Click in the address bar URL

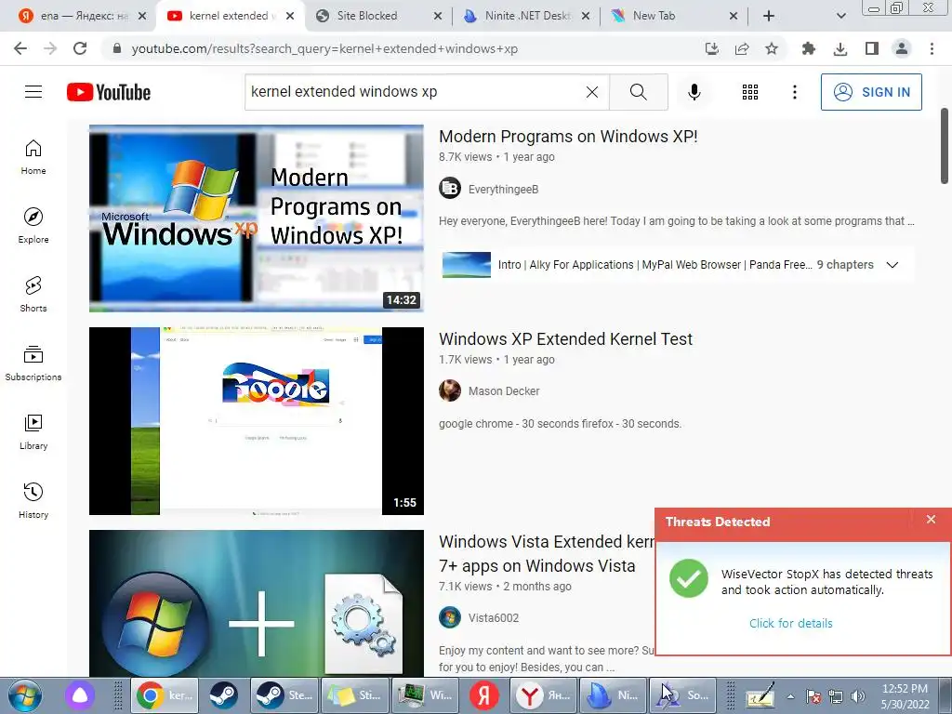pos(324,48)
